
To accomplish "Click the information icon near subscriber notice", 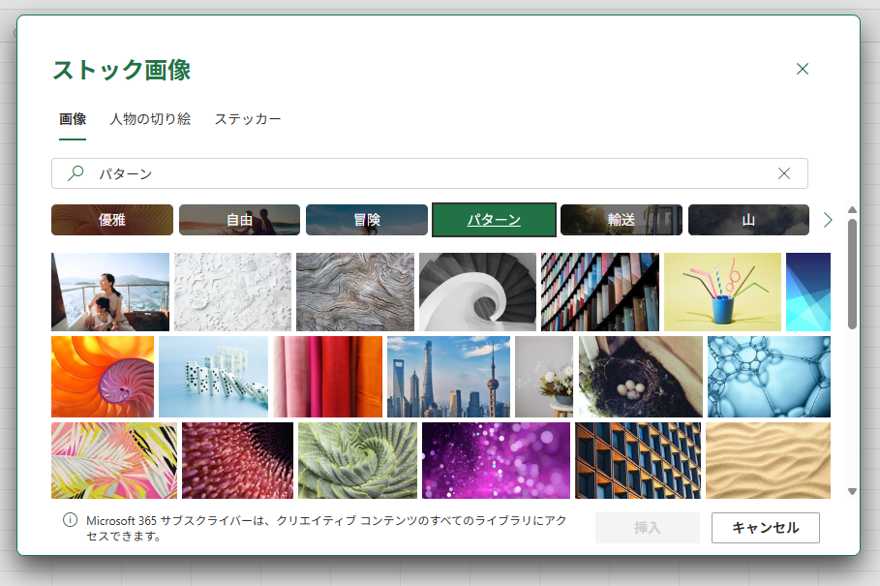I will tap(70, 520).
